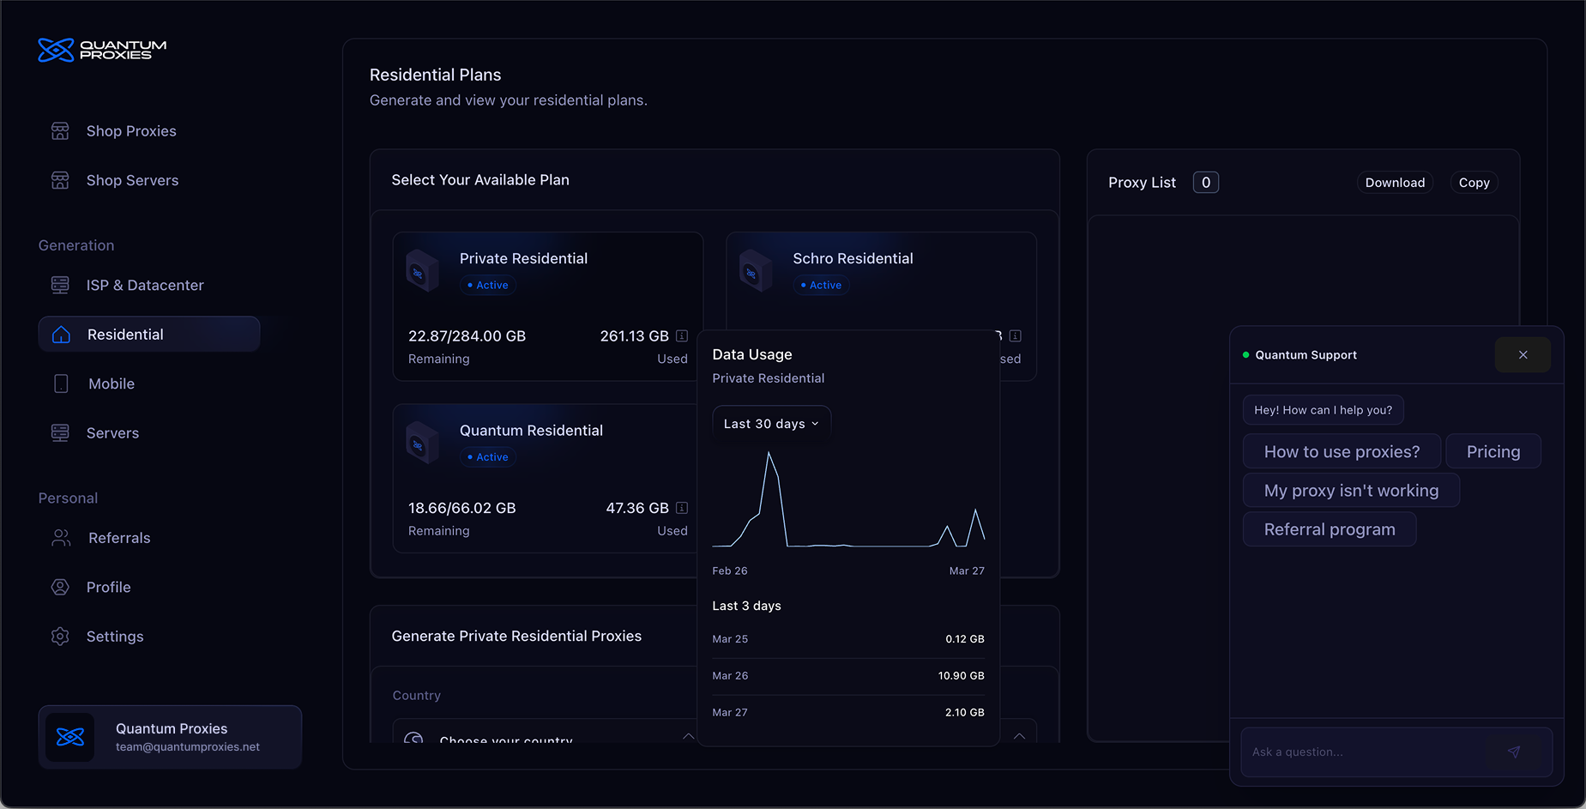Screen dimensions: 1586x809
Task: Select the Mobile generation icon
Action: 60,383
